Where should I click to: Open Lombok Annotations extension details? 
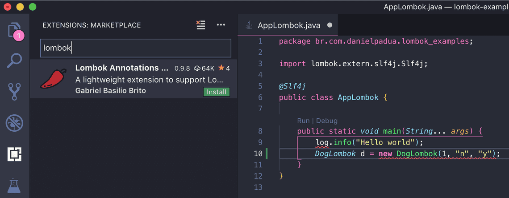(x=133, y=79)
